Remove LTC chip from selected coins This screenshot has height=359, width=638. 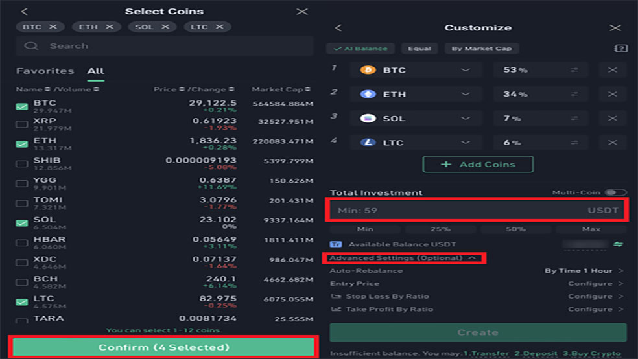tap(220, 27)
